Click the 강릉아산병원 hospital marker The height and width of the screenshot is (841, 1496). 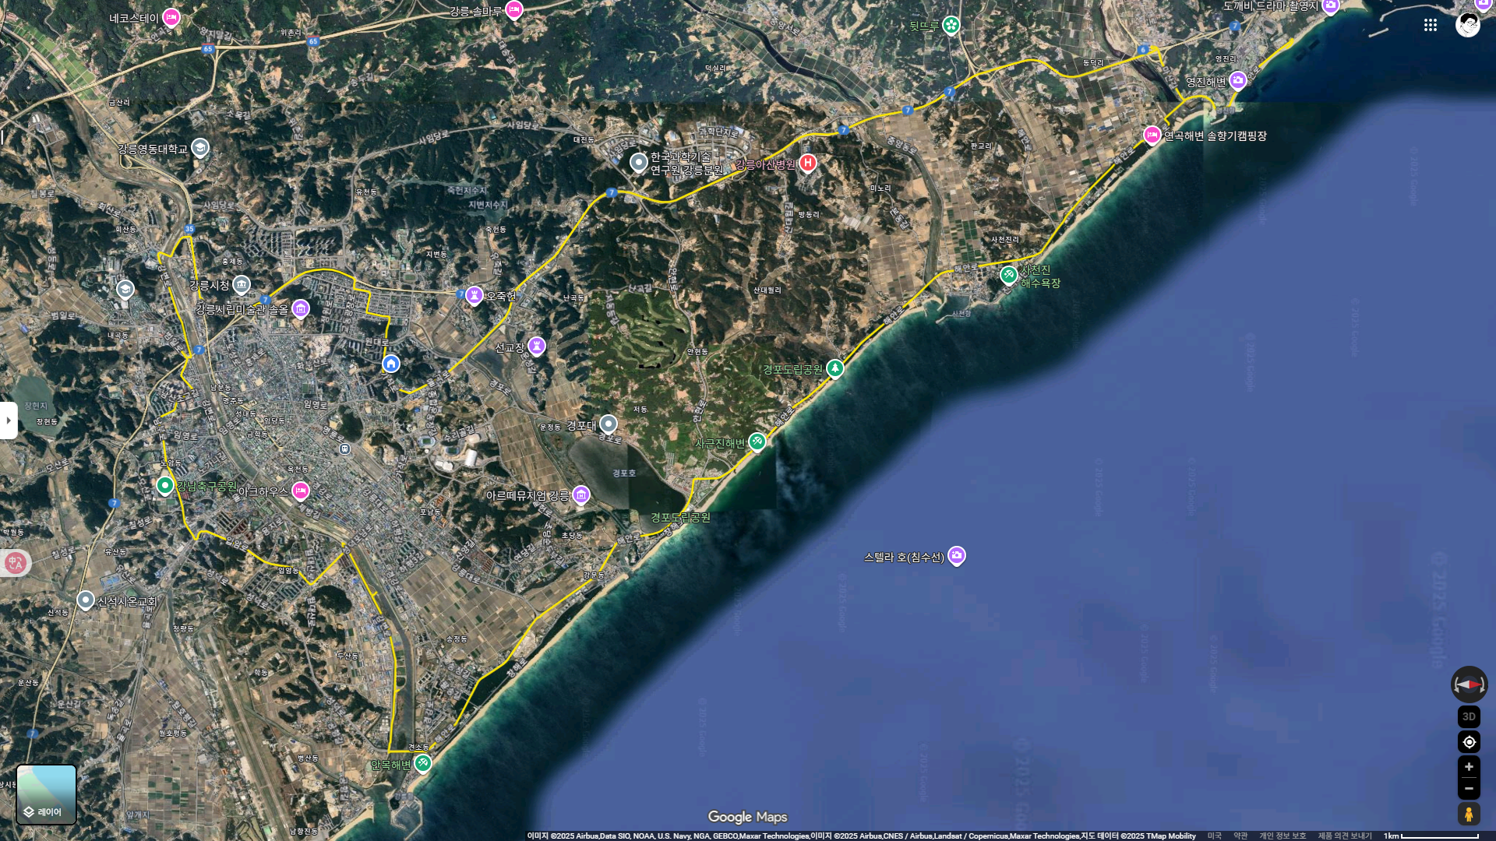(x=808, y=163)
